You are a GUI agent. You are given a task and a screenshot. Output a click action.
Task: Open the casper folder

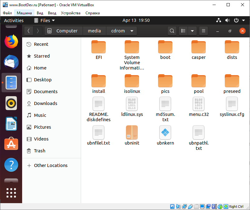point(199,50)
